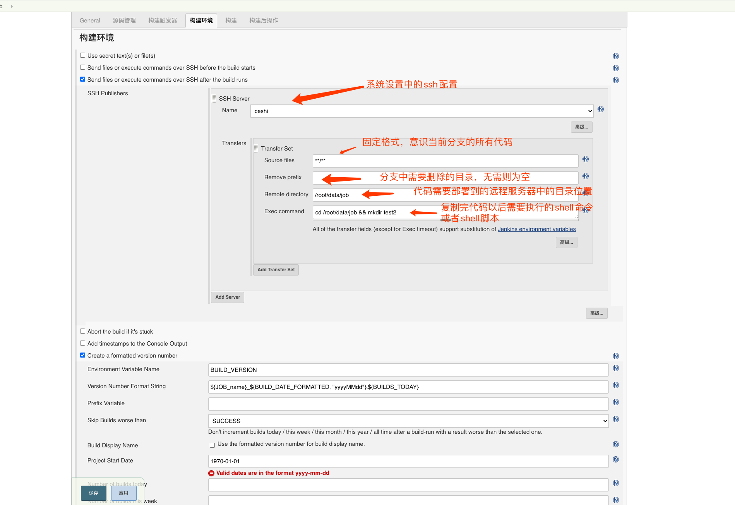Enable Use secret text(s) or file(s)

(82, 55)
